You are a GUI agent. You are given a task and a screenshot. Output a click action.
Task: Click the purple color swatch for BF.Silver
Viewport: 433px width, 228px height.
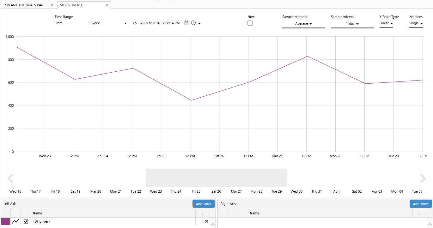(x=5, y=221)
